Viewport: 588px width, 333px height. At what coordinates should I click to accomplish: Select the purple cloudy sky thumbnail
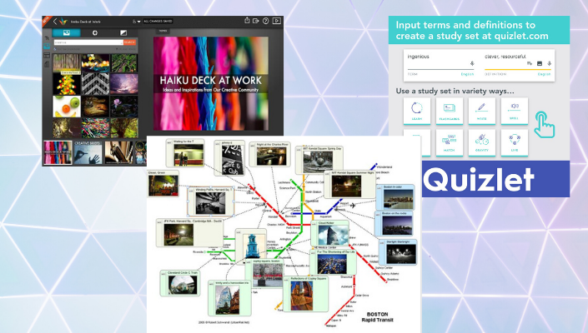tap(124, 84)
